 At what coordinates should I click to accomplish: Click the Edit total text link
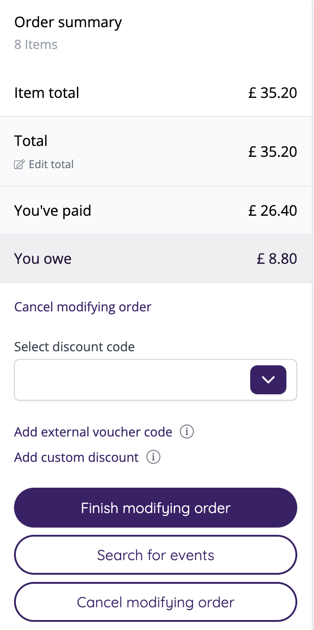click(51, 165)
